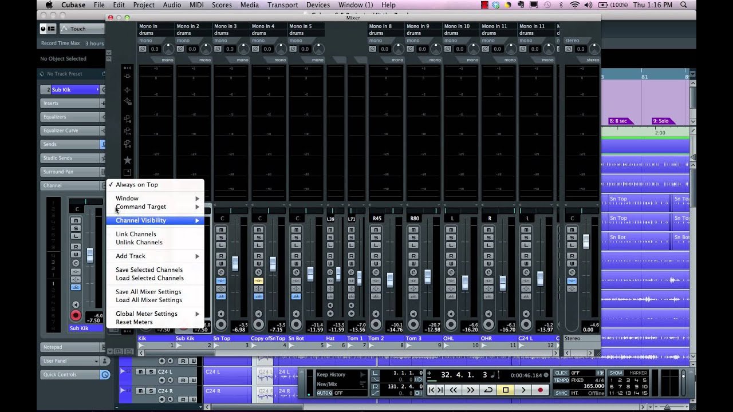This screenshot has height=412, width=733.
Task: Toggle Always on Top menu entry
Action: (155, 185)
